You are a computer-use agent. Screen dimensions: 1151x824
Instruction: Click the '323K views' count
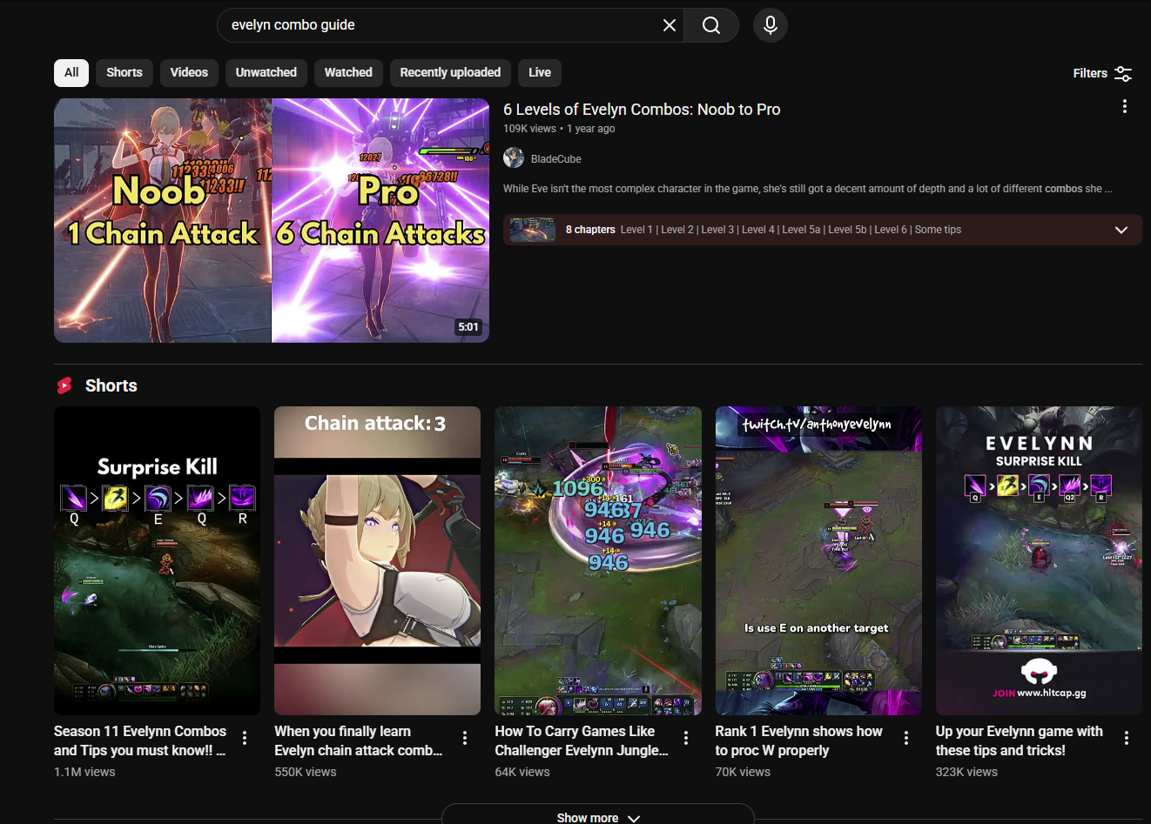click(x=966, y=772)
